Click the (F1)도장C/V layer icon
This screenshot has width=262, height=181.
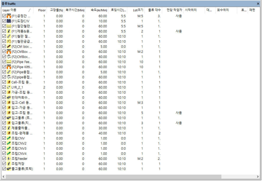point(9,21)
